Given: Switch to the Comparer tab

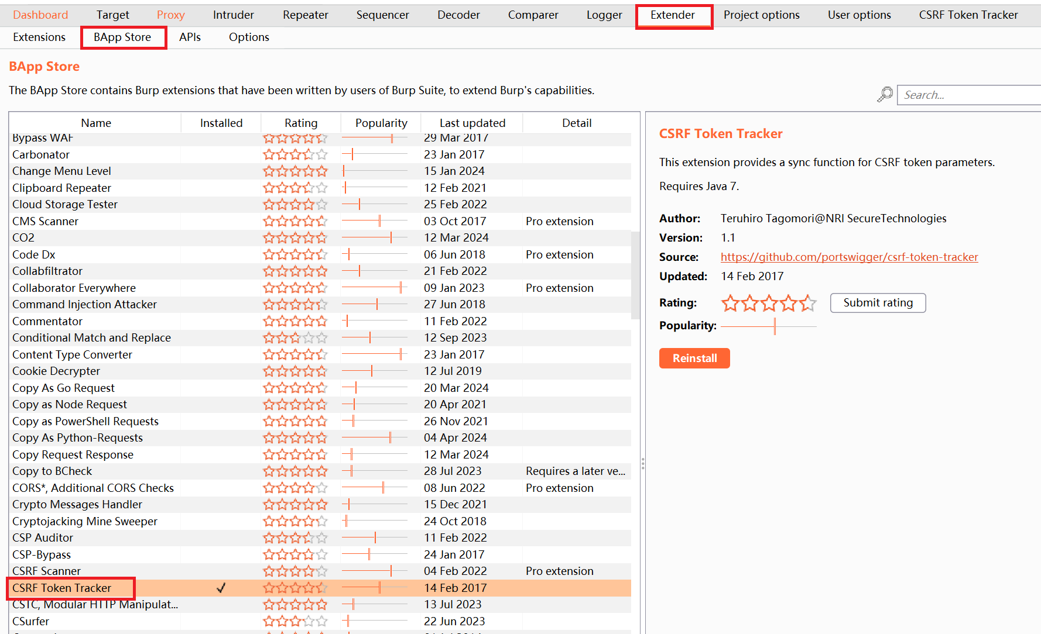Looking at the screenshot, I should coord(533,15).
